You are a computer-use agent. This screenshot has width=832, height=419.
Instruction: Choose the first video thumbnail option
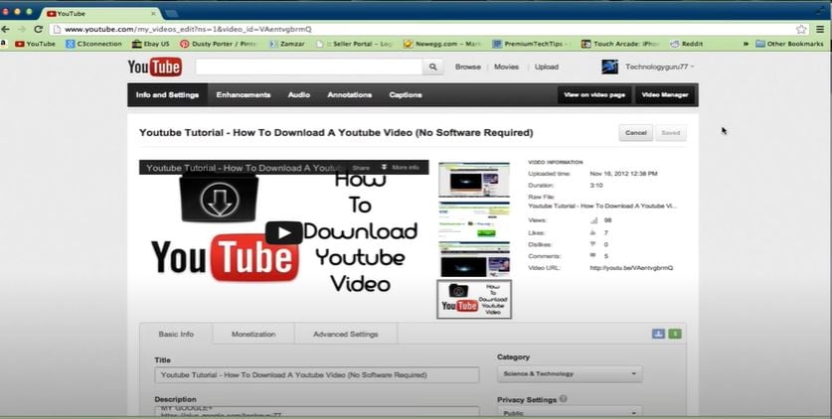click(474, 180)
